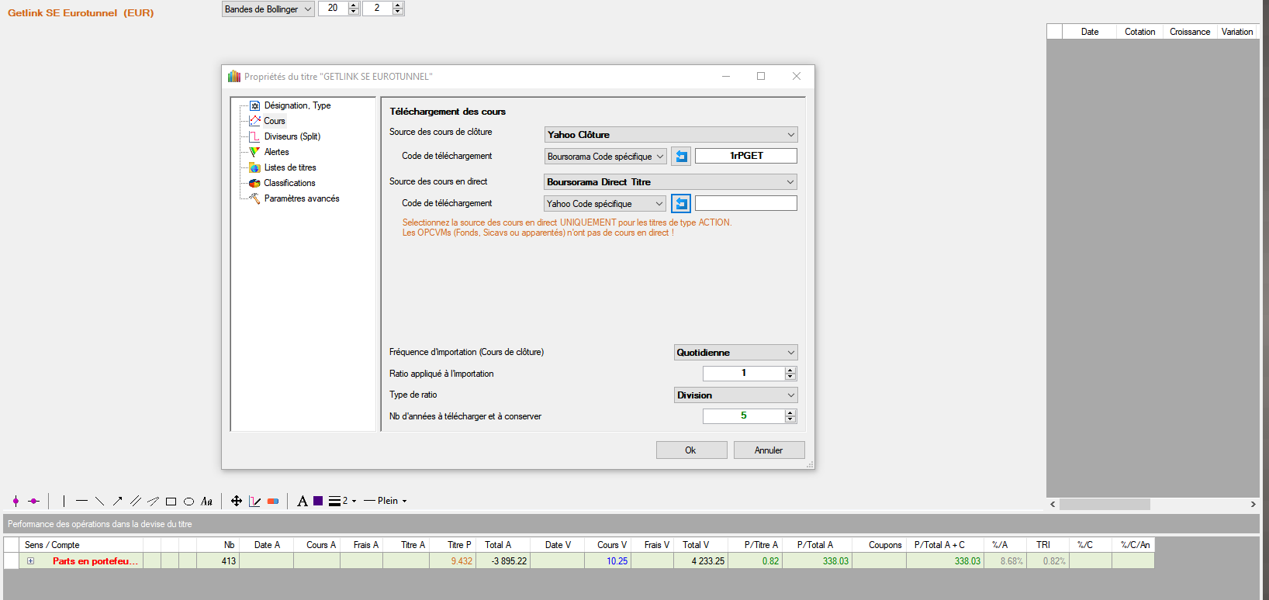Click the Aa text annotation tool

[x=206, y=502]
